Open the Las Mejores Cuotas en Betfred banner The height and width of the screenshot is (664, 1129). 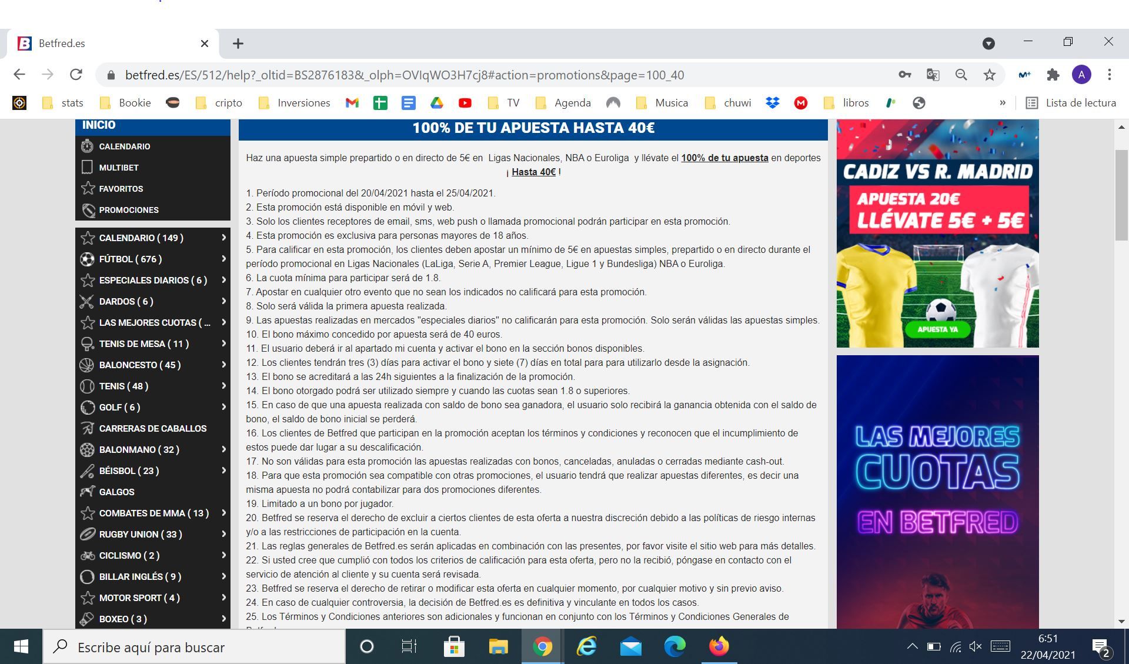pyautogui.click(x=937, y=492)
